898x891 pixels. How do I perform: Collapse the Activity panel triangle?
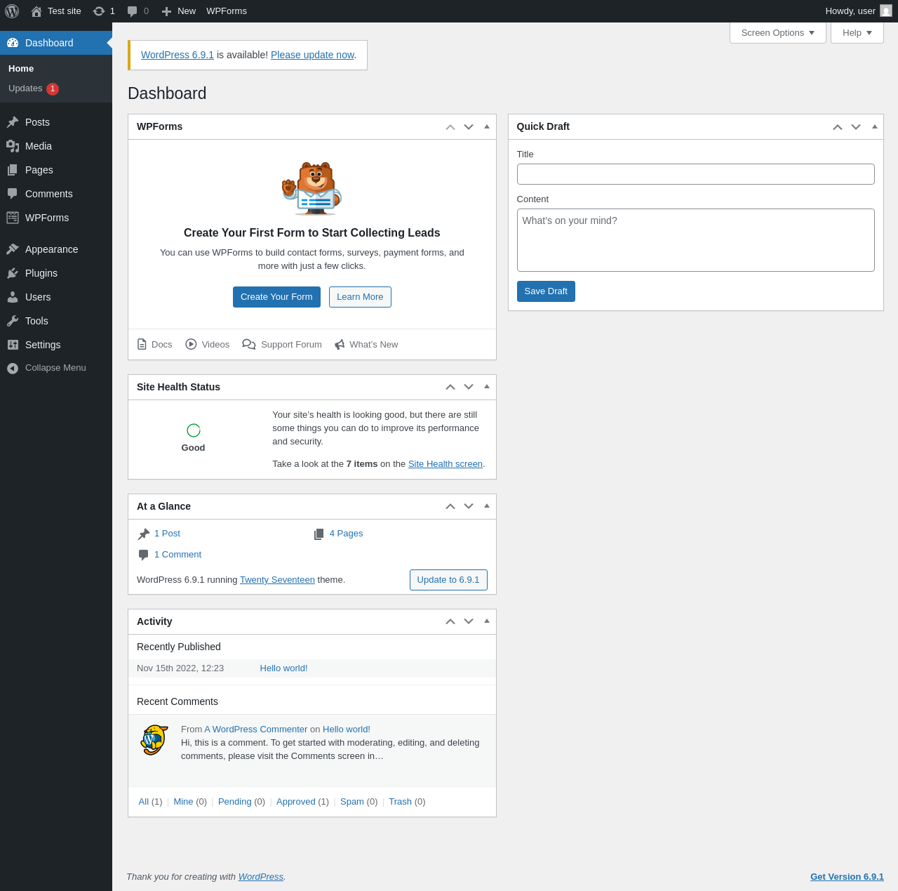tap(487, 621)
